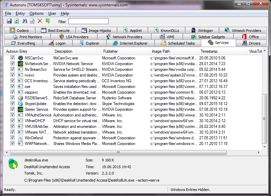Image resolution: width=271 pixels, height=196 pixels.
Task: Click into the Filter text field
Action: (89, 21)
